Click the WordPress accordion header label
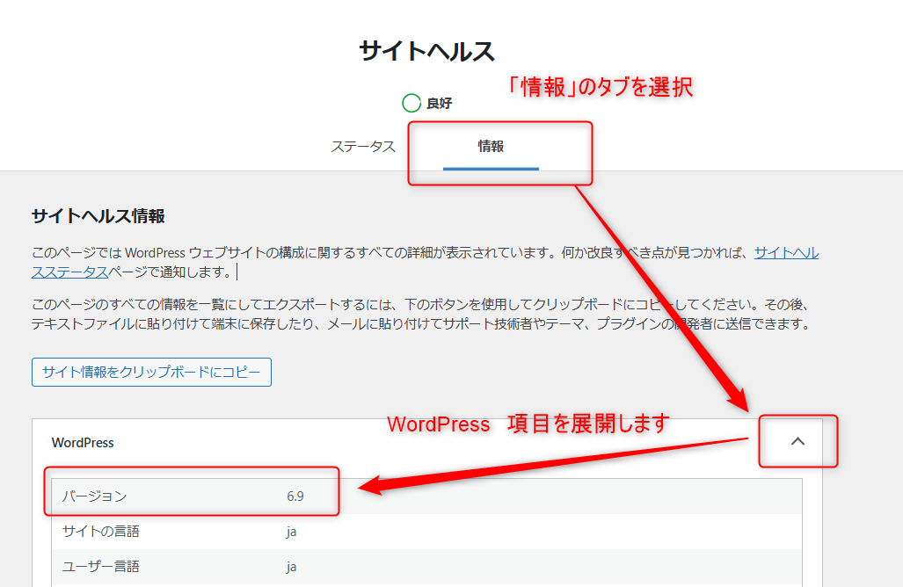This screenshot has width=903, height=587. click(x=83, y=443)
